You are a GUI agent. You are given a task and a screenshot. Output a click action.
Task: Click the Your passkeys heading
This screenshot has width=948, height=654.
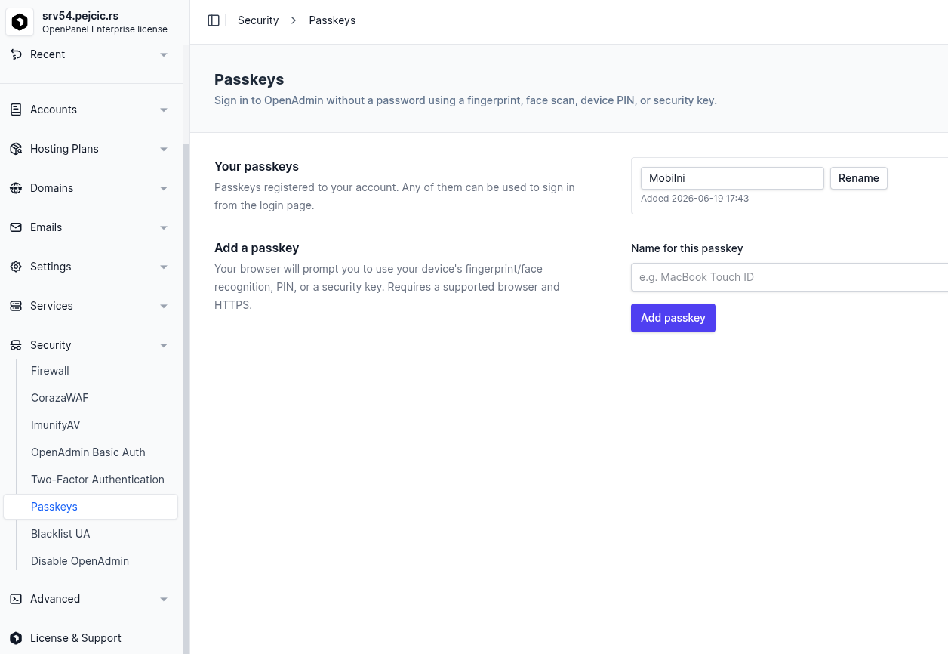coord(257,166)
